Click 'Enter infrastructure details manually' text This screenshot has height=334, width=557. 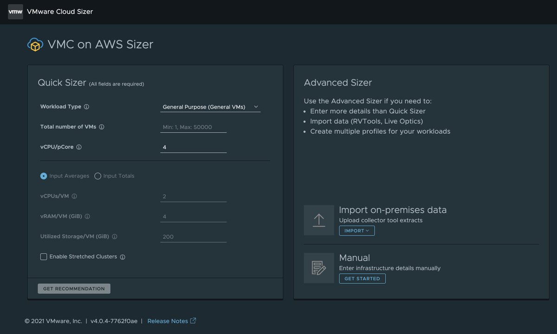click(x=390, y=268)
